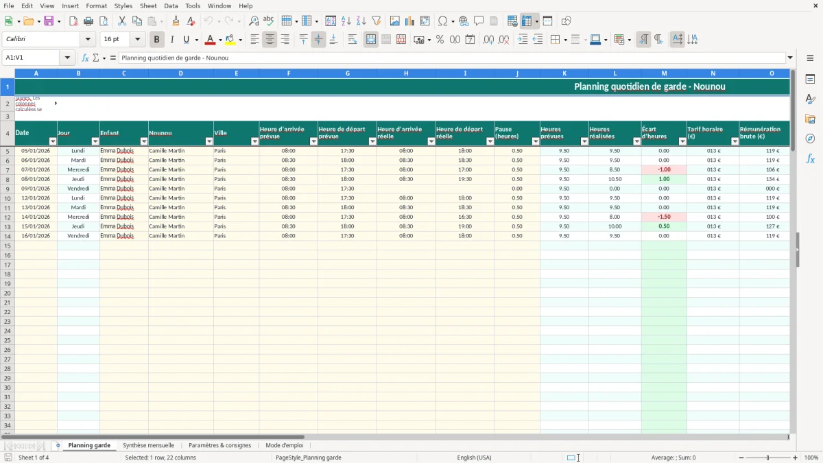Toggle Merge and Center Cells
This screenshot has height=463, width=823.
pyautogui.click(x=371, y=40)
